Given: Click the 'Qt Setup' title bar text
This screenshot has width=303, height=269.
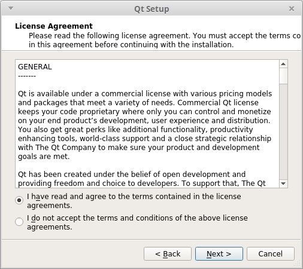Looking at the screenshot, I should (x=151, y=9).
